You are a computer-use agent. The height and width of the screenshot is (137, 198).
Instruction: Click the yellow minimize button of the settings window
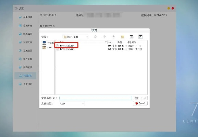click(169, 8)
